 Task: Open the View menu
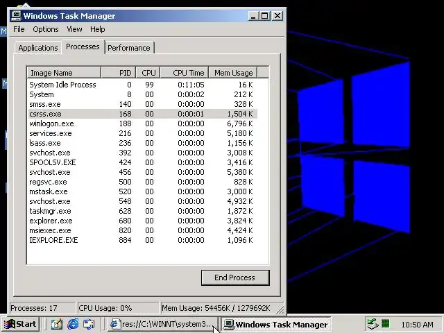[x=74, y=29]
